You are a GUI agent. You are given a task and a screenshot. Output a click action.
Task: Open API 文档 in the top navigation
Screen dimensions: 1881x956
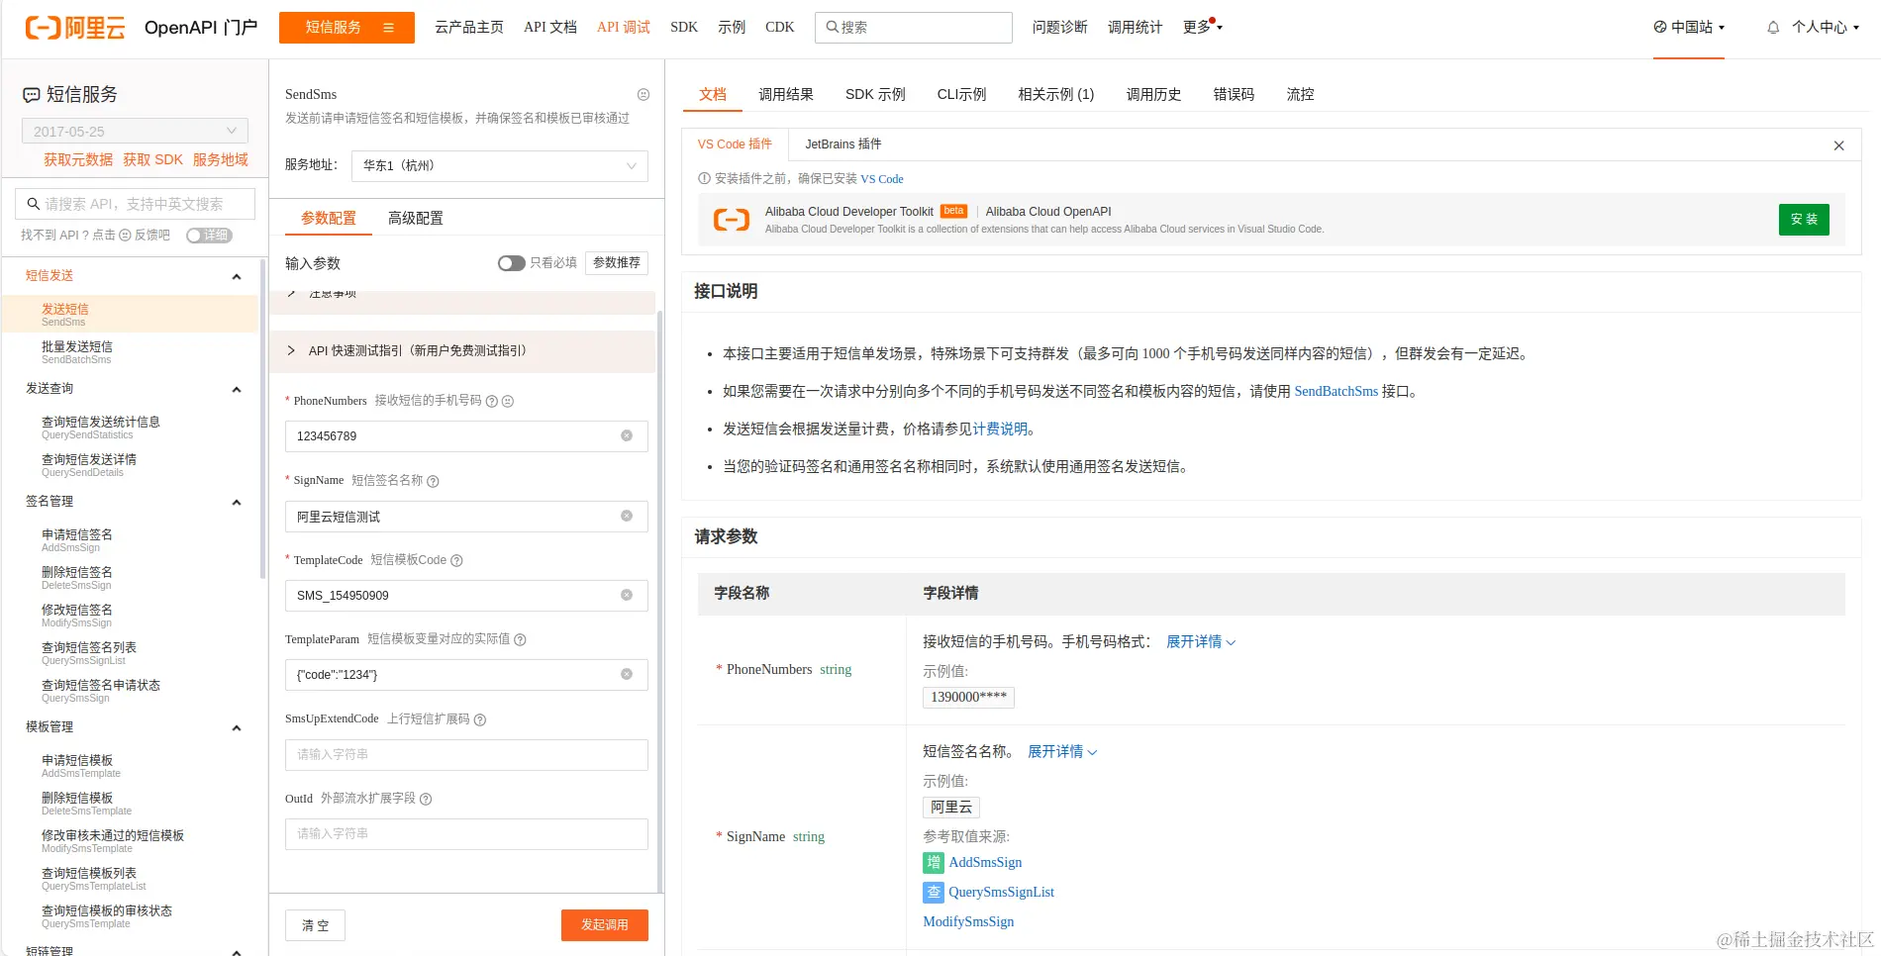[550, 28]
